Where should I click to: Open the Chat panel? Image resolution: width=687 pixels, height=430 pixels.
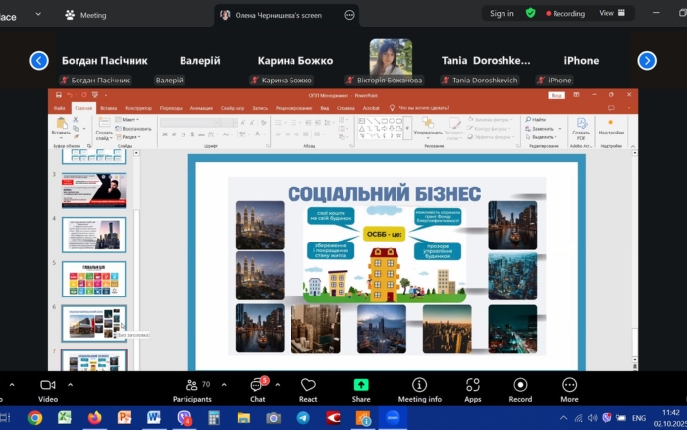tap(257, 388)
